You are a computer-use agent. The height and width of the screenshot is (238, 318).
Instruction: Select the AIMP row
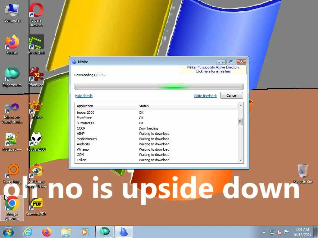click(x=156, y=134)
